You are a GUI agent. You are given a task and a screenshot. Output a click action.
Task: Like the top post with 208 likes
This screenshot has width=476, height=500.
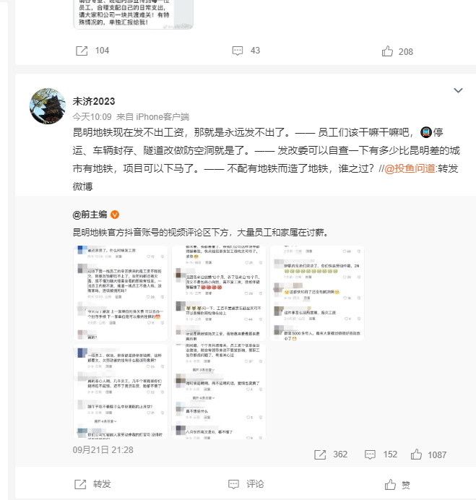point(387,51)
